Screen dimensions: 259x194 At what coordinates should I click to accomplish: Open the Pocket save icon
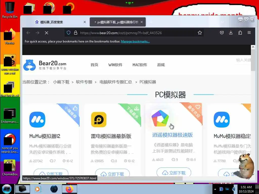[222, 33]
